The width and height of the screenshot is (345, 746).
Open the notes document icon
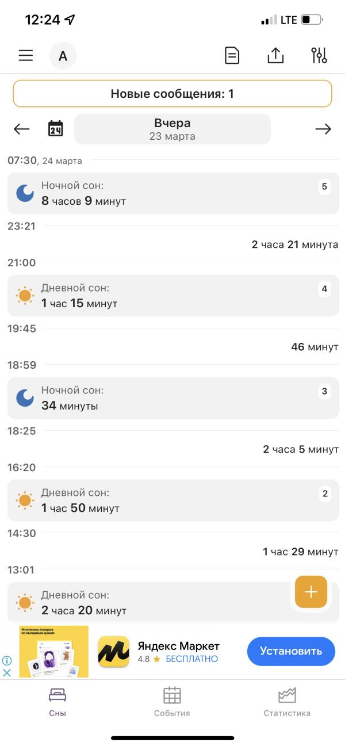pos(232,55)
